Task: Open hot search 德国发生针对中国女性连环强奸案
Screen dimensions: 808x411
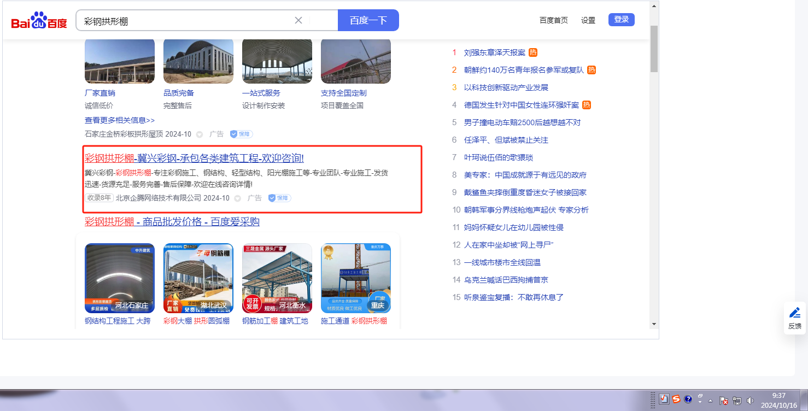Action: [522, 105]
